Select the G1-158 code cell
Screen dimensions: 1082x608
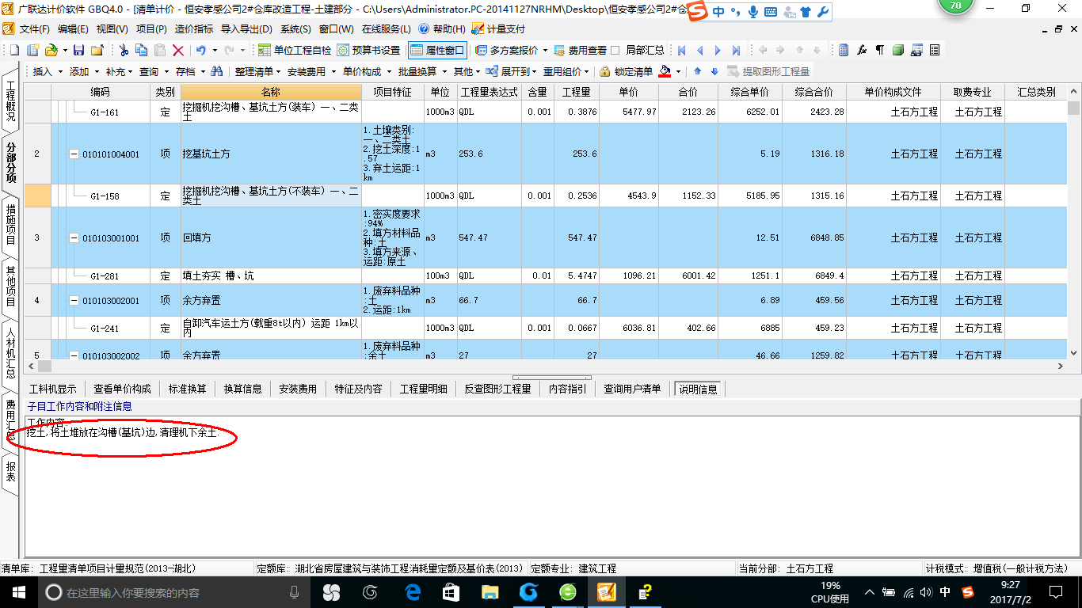(x=105, y=196)
